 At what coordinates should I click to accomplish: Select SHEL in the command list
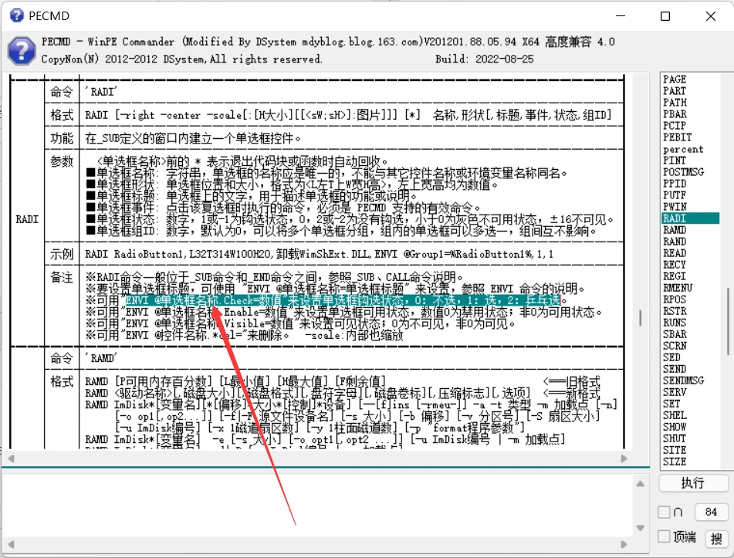[675, 415]
